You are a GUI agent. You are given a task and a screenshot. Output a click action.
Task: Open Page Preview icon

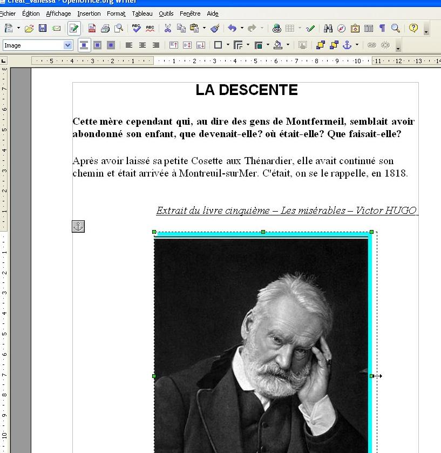(119, 28)
